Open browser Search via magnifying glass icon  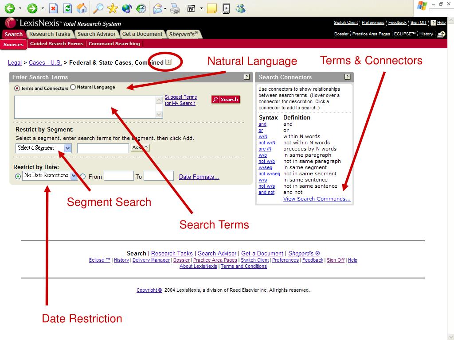tap(98, 8)
